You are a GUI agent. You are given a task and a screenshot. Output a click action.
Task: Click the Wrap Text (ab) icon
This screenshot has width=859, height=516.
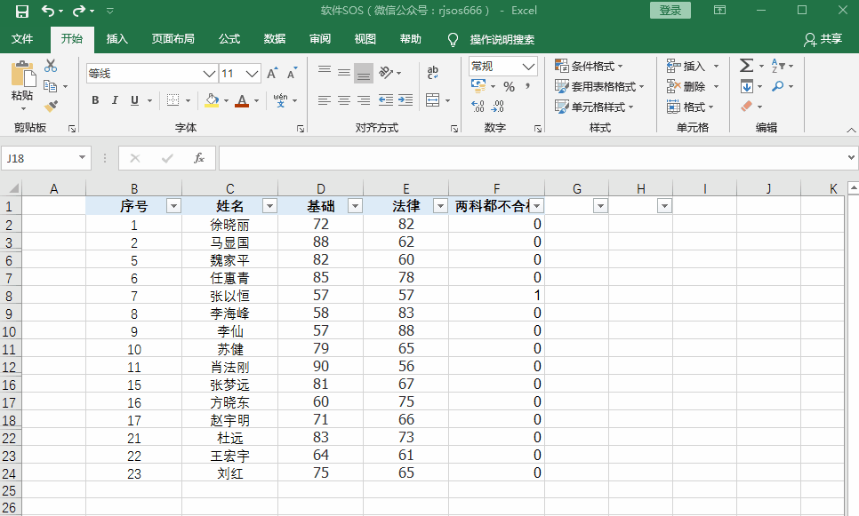click(433, 72)
